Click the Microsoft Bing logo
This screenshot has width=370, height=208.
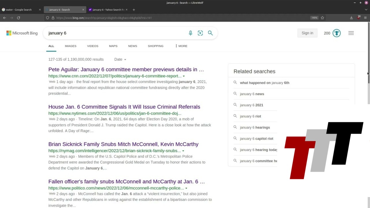point(22,33)
